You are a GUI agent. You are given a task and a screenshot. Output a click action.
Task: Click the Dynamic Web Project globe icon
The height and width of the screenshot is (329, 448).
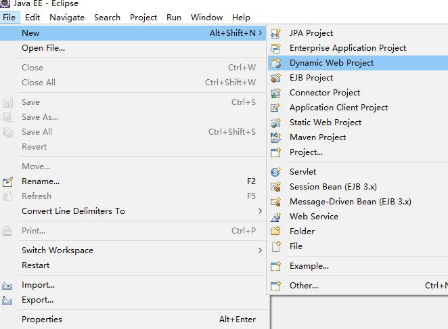pyautogui.click(x=275, y=63)
